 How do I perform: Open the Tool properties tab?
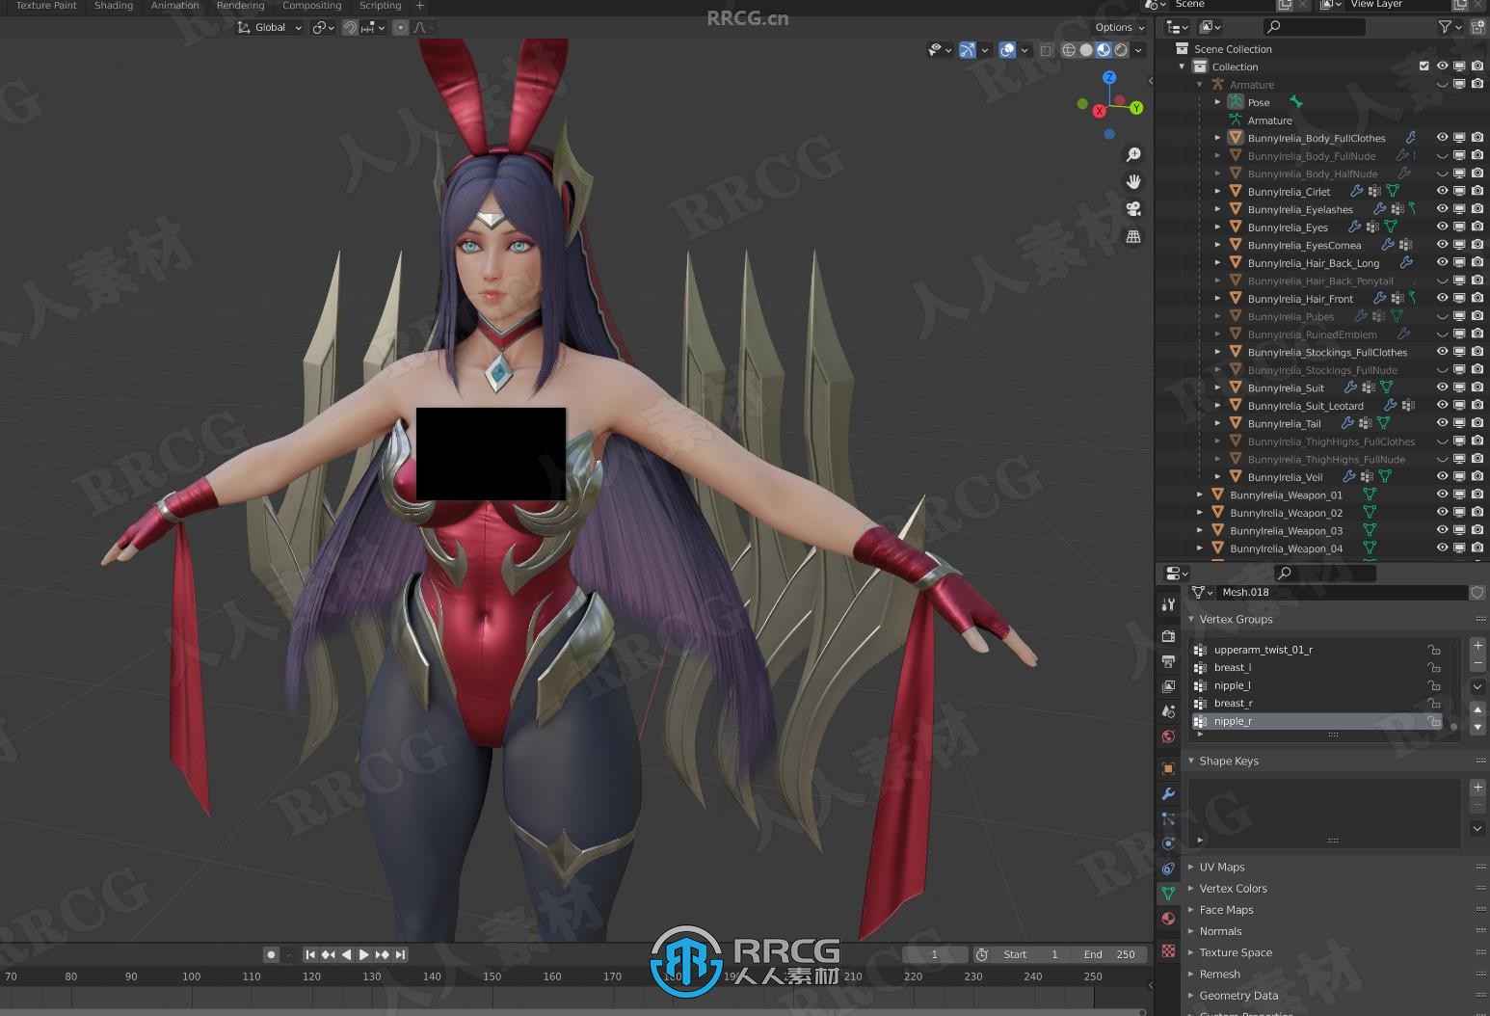[1168, 604]
